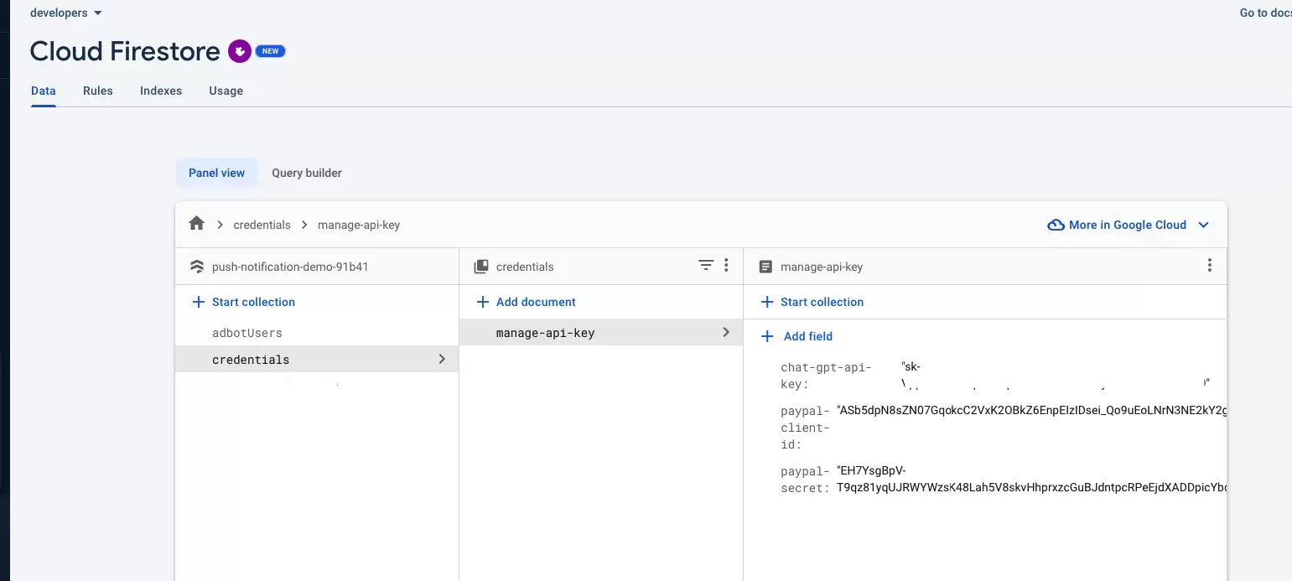Open the filter icon in credentials column
The height and width of the screenshot is (581, 1292).
pyautogui.click(x=706, y=266)
